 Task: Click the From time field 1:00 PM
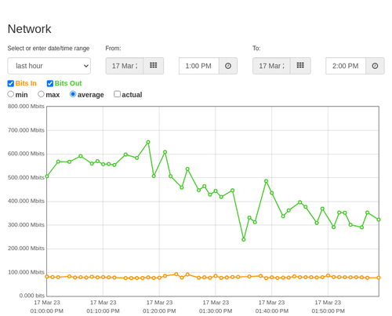pos(199,66)
